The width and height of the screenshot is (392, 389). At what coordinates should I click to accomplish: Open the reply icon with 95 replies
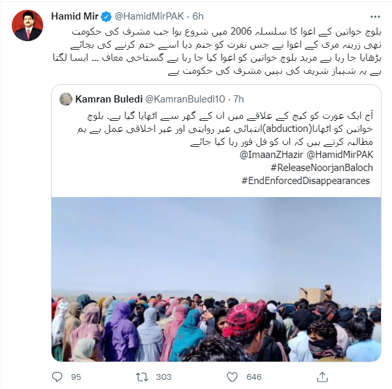coord(57,377)
